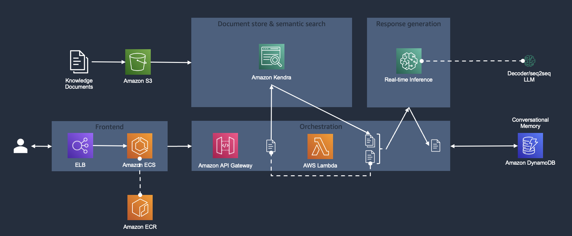This screenshot has width=572, height=236.
Task: Select the stacked documents icon in Orchestration
Action: (x=370, y=149)
